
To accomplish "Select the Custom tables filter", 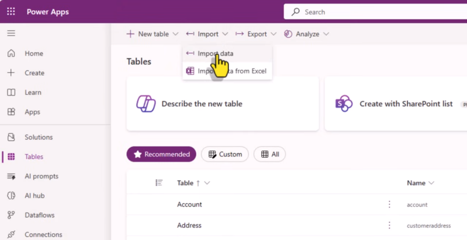I will tap(225, 154).
